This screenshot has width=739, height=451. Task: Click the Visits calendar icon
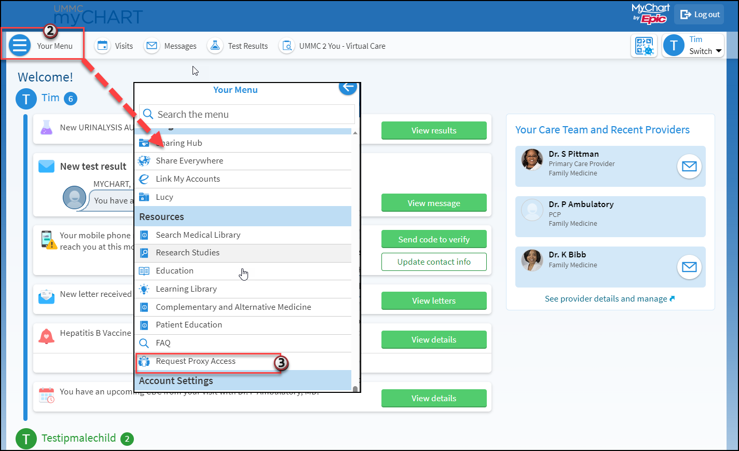coord(102,46)
